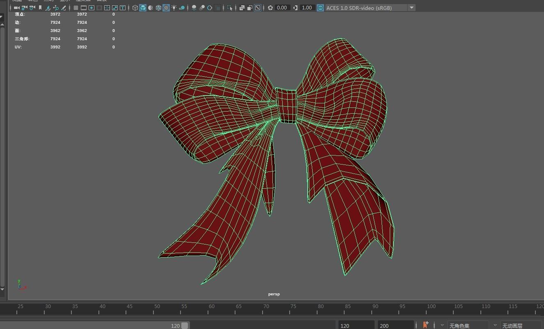This screenshot has height=329, width=544.
Task: Edit the animation end time field 200
Action: [396, 326]
